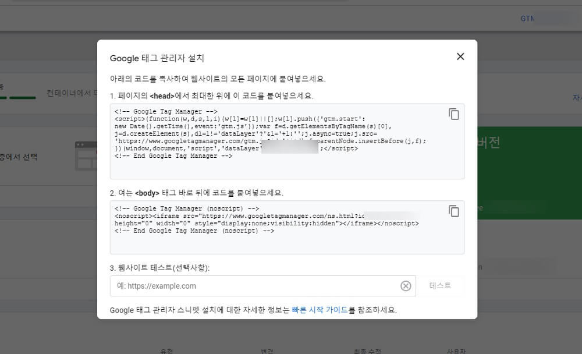Copy the body noscript code snippet
The width and height of the screenshot is (582, 354).
(454, 211)
